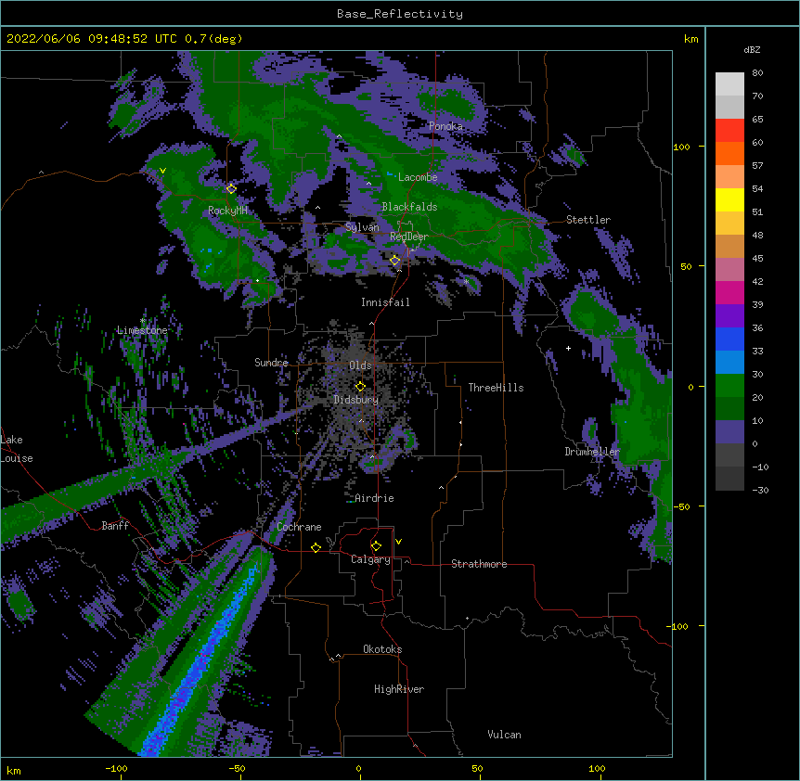The width and height of the screenshot is (800, 781).
Task: Pick the slate purple 0-10 dBZ swatch
Action: click(729, 432)
